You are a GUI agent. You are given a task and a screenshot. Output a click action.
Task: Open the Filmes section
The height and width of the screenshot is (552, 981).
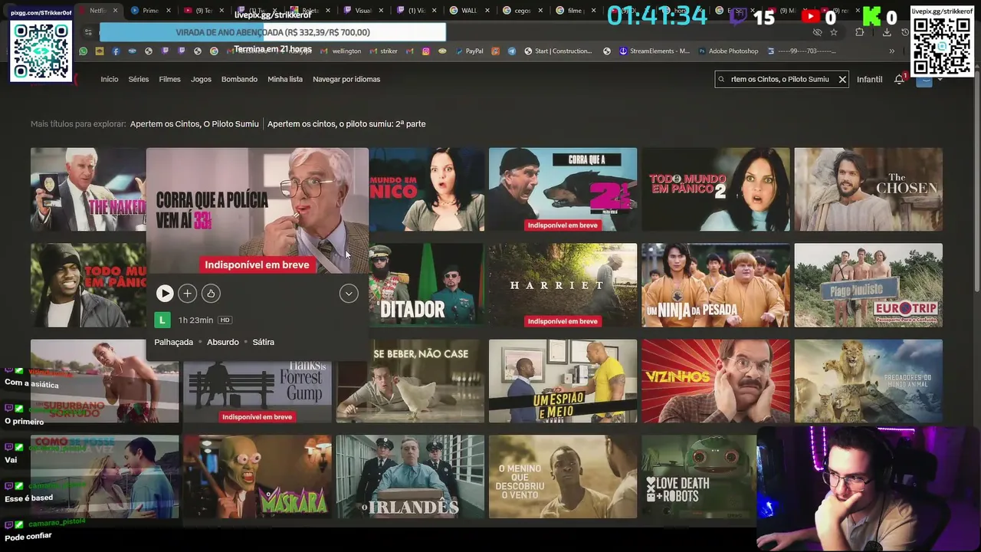coord(169,79)
